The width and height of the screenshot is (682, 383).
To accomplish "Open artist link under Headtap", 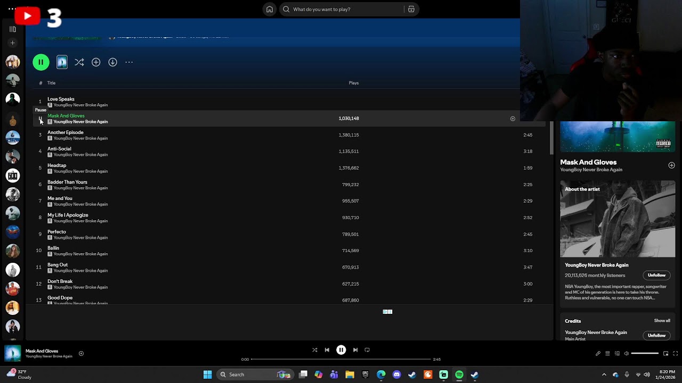I will pyautogui.click(x=80, y=171).
